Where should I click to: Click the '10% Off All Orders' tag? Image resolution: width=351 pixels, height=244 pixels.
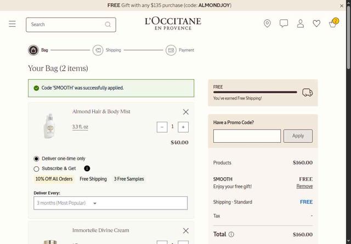pyautogui.click(x=54, y=179)
